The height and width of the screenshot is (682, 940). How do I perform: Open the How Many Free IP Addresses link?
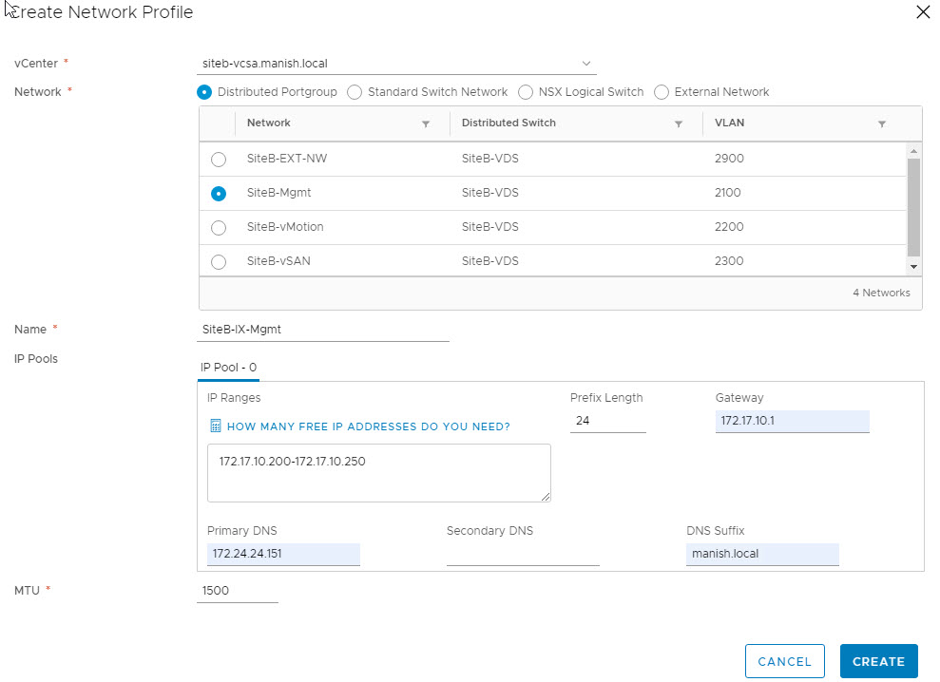pyautogui.click(x=368, y=426)
